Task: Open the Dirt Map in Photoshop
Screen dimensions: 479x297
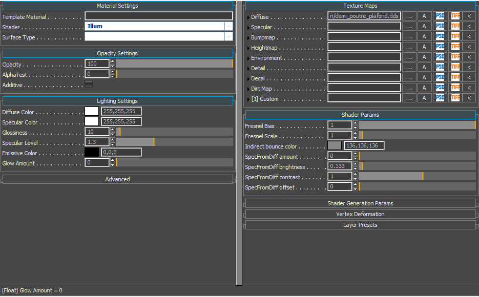Action: [x=440, y=88]
